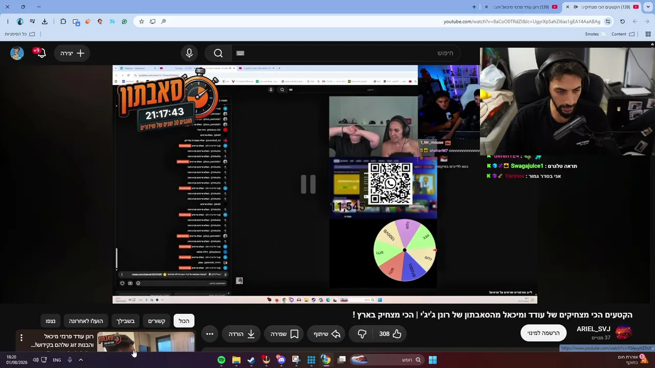Subscribe to the ARIEL_SVJ channel
Viewport: 655px width, 368px height.
543,333
